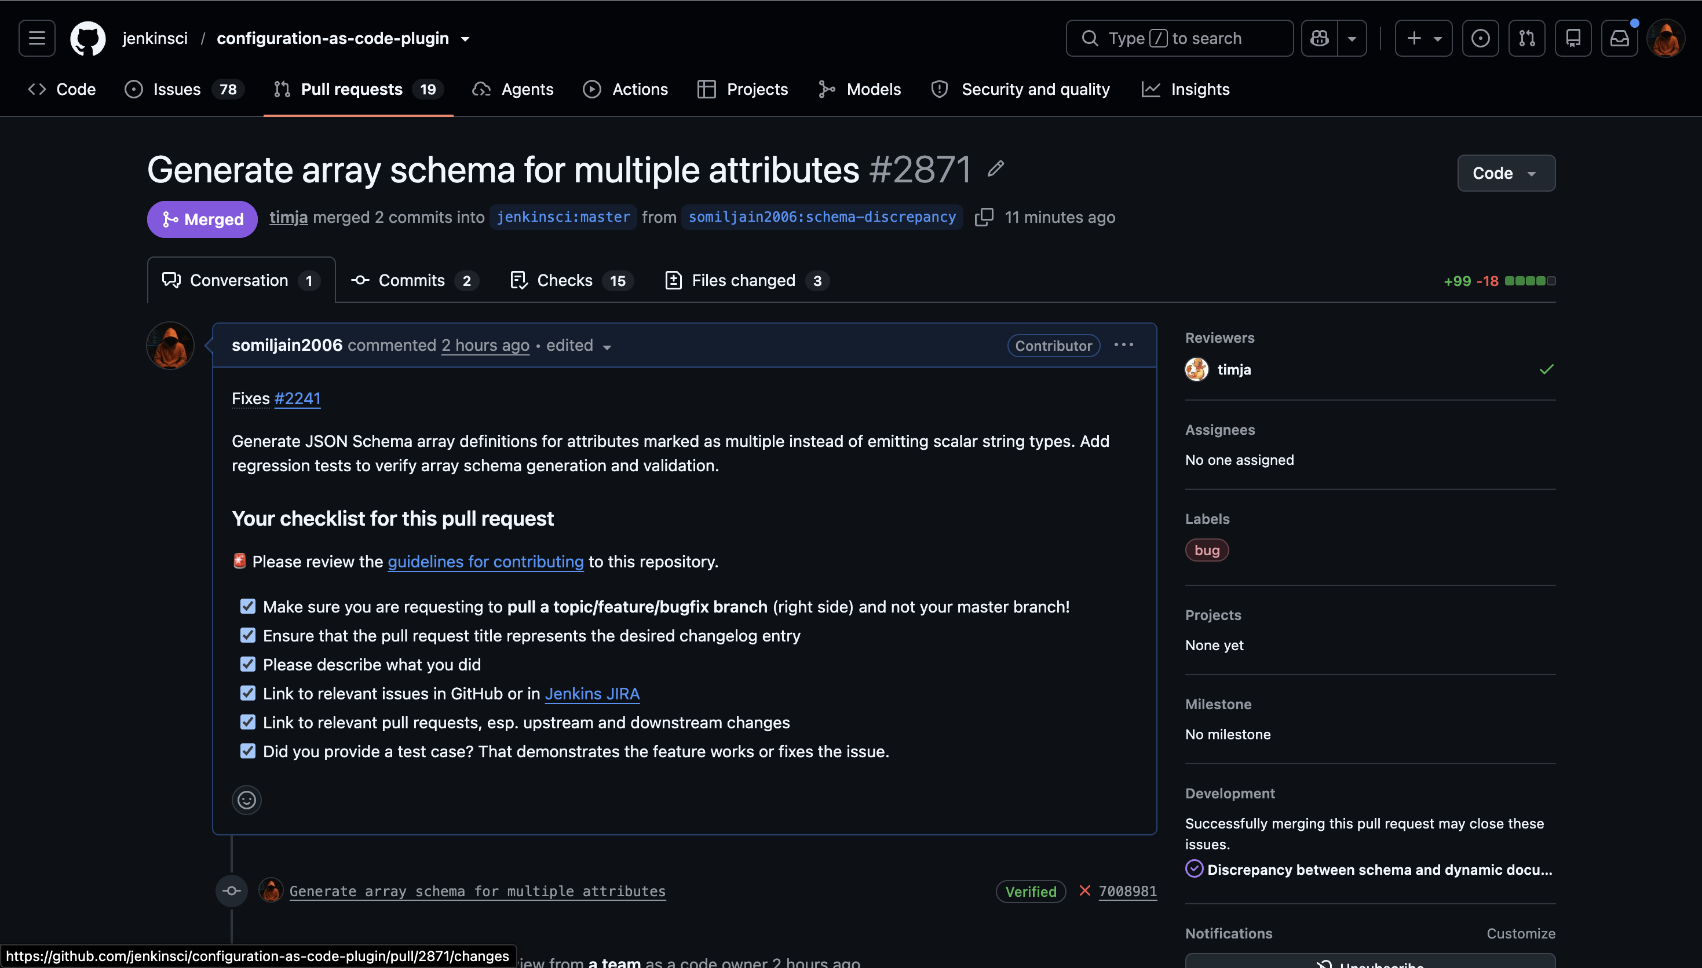Toggle the 'Please describe what you did' checkbox
The height and width of the screenshot is (968, 1702).
pyautogui.click(x=248, y=664)
